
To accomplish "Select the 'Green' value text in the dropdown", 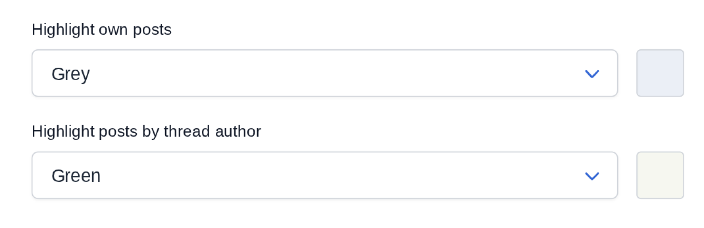I will (76, 176).
